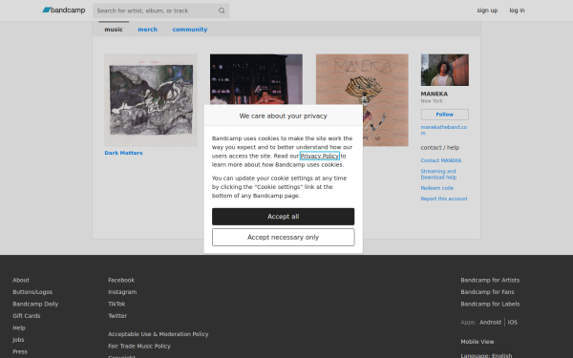Open the sign up link
The image size is (573, 358).
pos(487,11)
